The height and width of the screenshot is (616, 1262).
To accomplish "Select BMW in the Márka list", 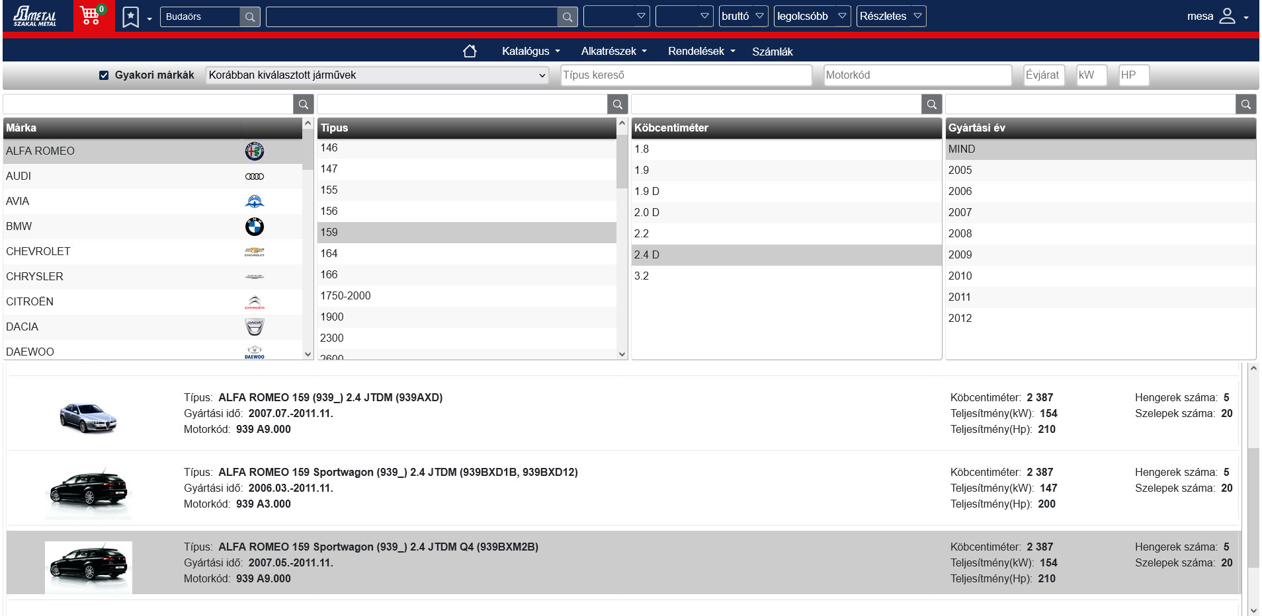I will coord(153,227).
